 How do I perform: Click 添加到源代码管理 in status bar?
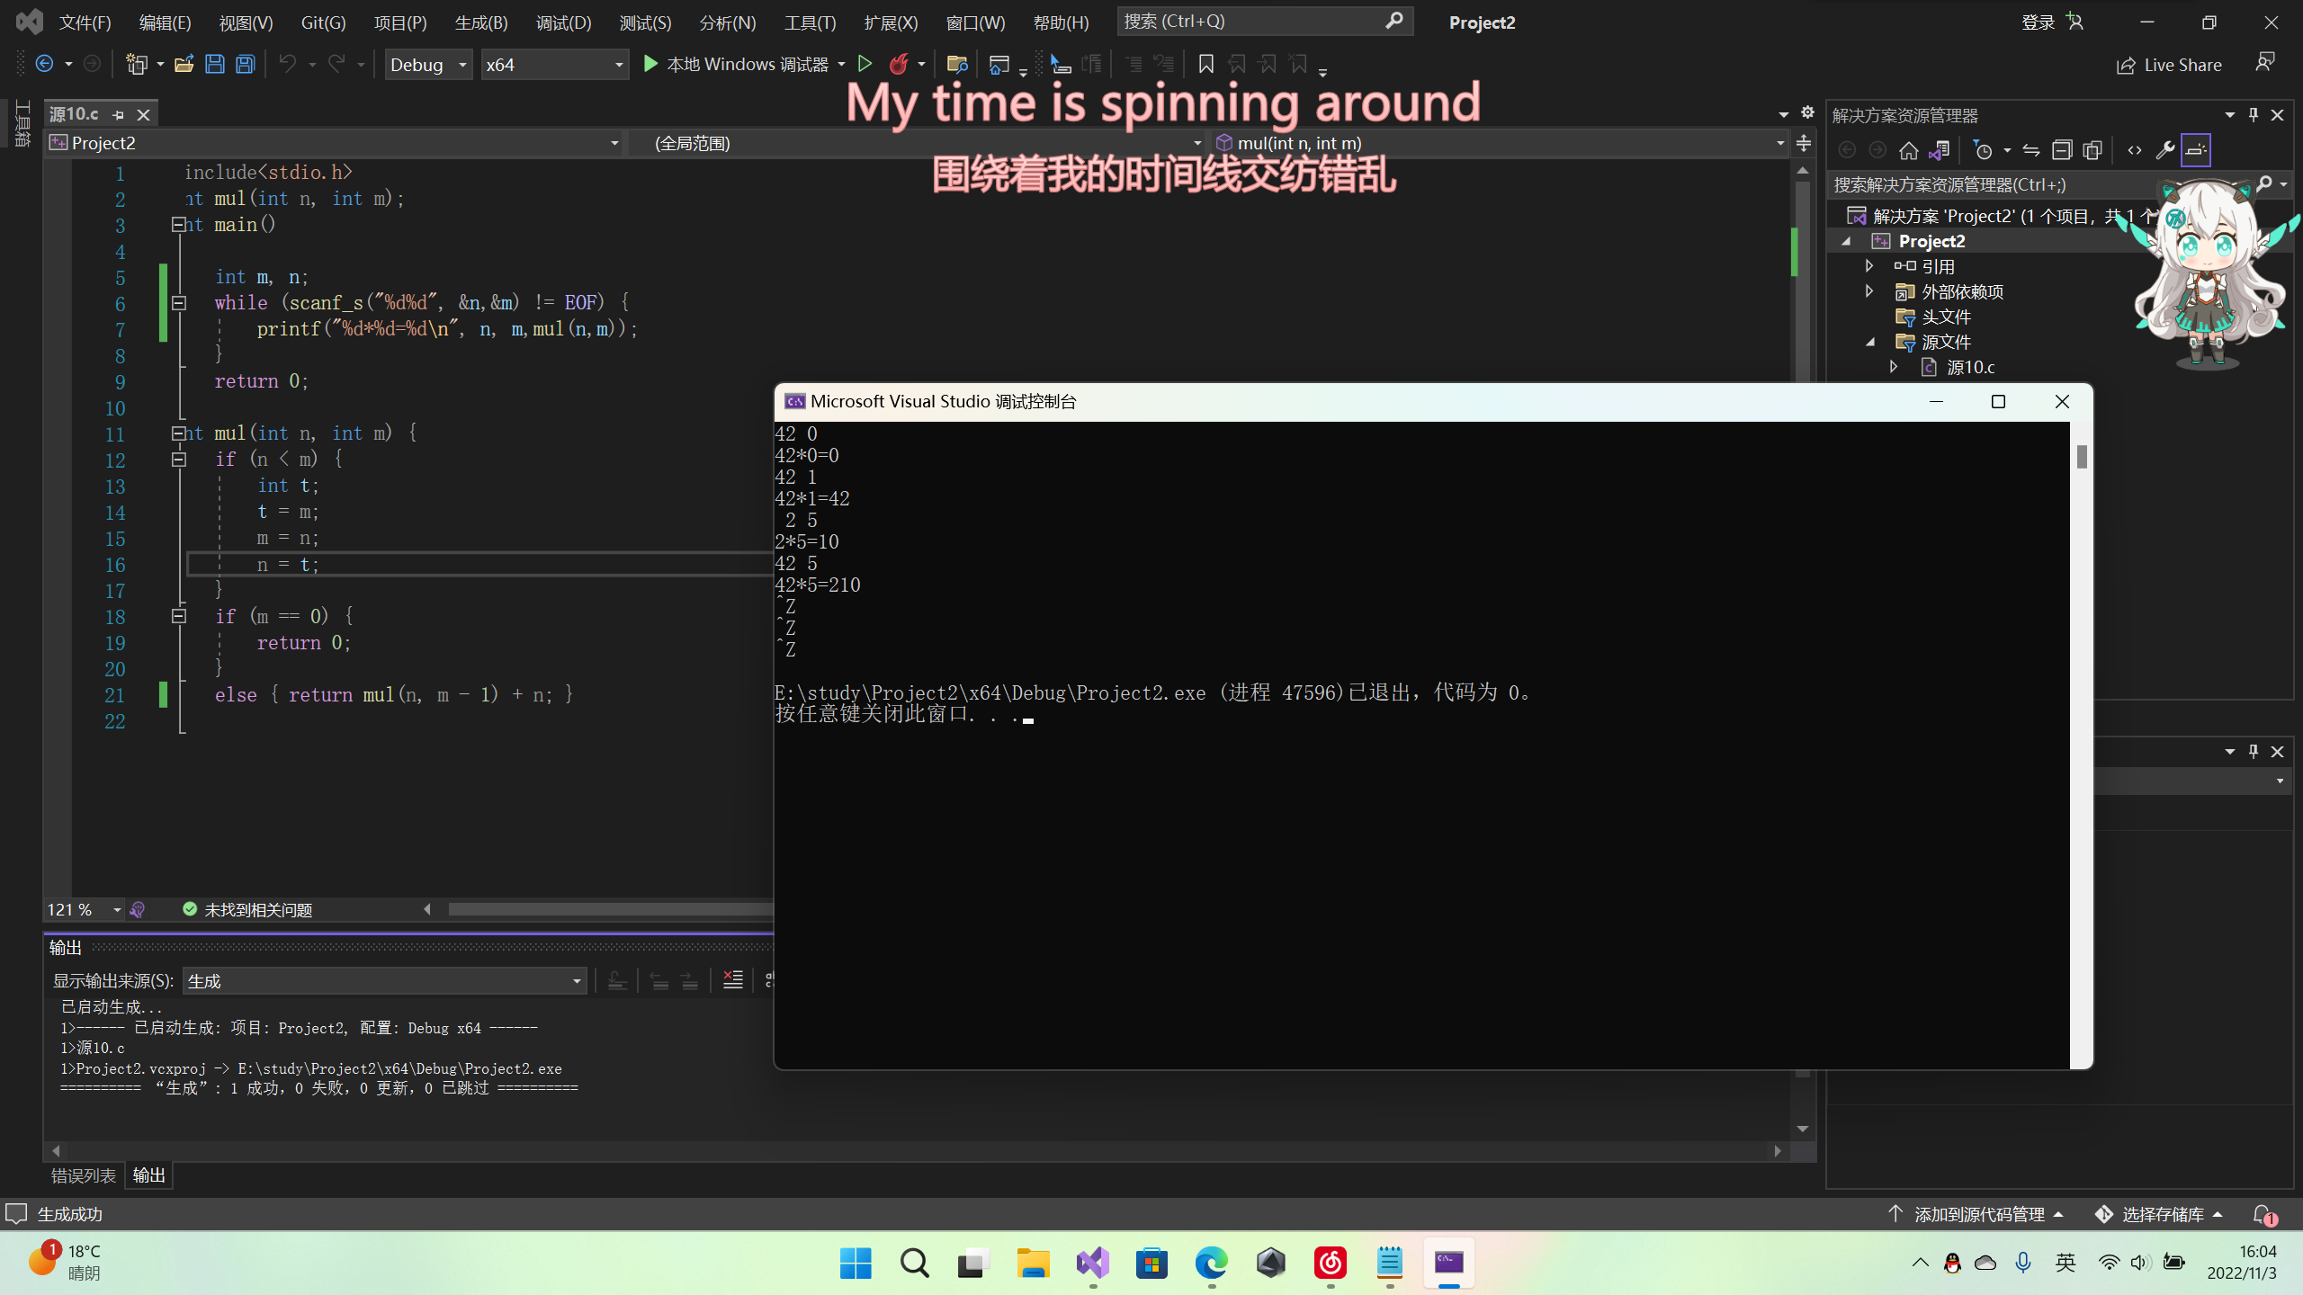click(1978, 1214)
